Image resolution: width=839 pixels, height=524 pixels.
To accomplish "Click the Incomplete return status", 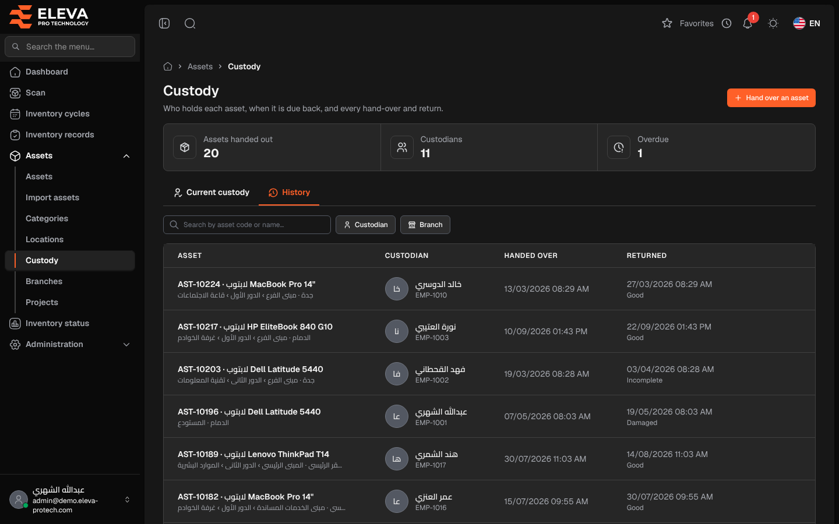I will pyautogui.click(x=644, y=380).
